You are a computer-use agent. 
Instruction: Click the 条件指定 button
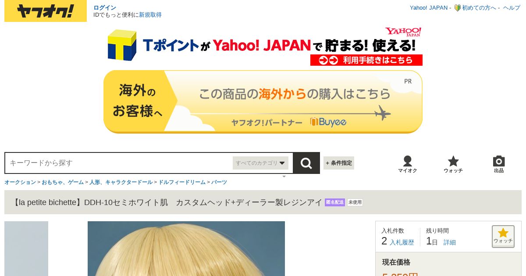pos(339,163)
